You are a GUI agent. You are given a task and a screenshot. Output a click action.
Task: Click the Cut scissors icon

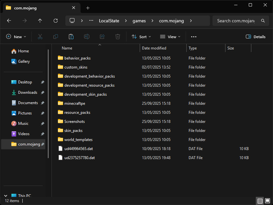coord(40,37)
